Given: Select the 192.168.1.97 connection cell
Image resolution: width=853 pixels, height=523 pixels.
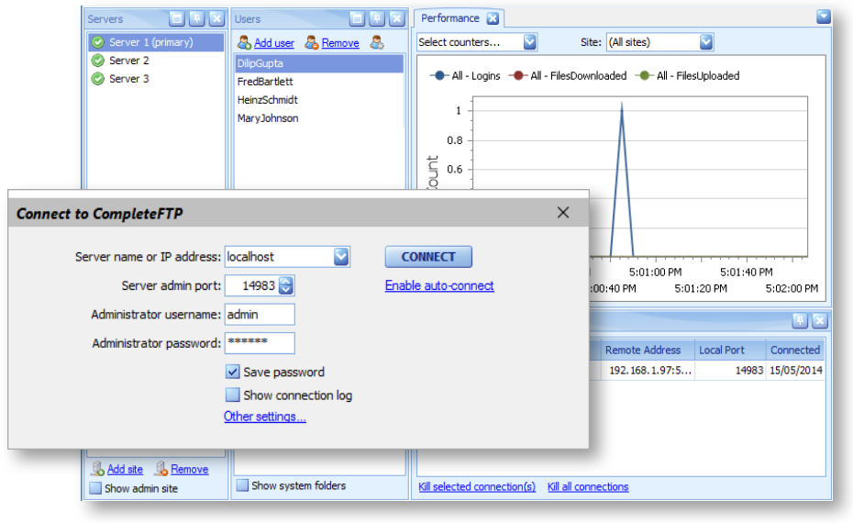Looking at the screenshot, I should (648, 370).
